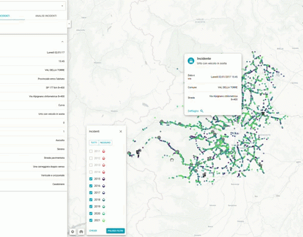This screenshot has height=237, width=303.
Task: Click 'Sereno' weather value
Action: [x=61, y=149]
